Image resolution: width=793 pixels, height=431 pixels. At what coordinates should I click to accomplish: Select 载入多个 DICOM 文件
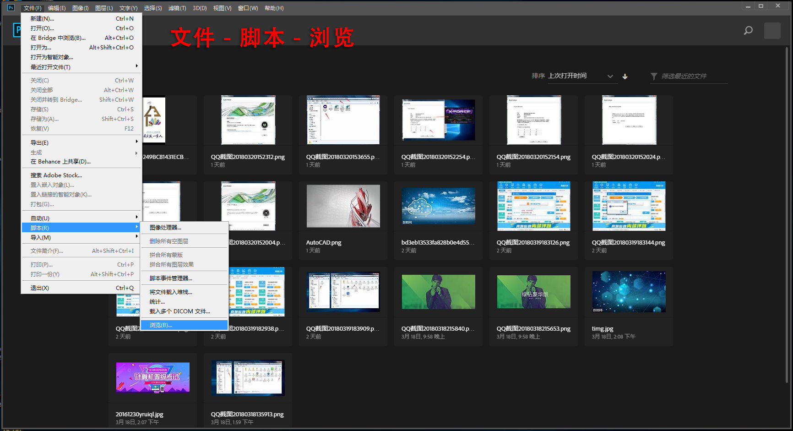tap(179, 311)
